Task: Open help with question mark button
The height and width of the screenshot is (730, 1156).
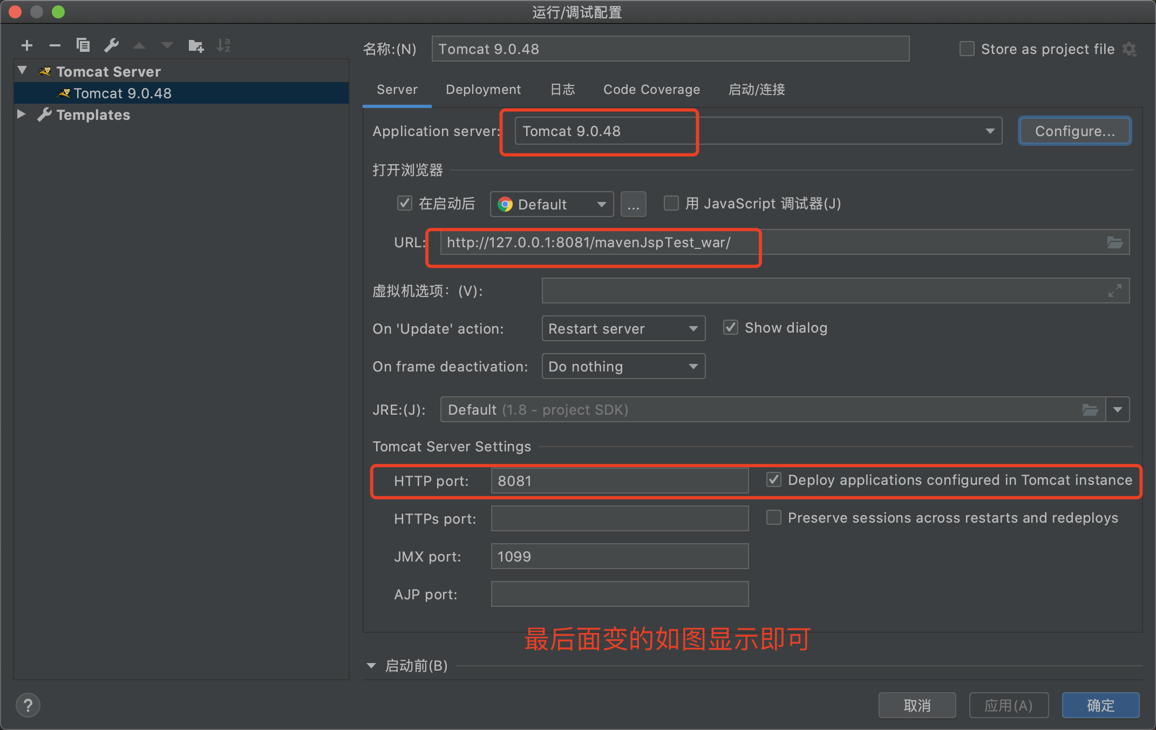Action: pos(28,705)
